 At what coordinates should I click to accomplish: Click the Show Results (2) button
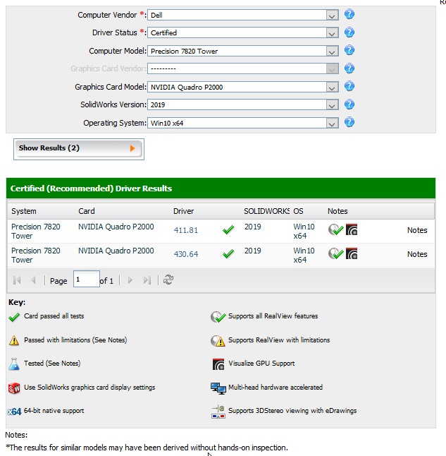pyautogui.click(x=79, y=149)
